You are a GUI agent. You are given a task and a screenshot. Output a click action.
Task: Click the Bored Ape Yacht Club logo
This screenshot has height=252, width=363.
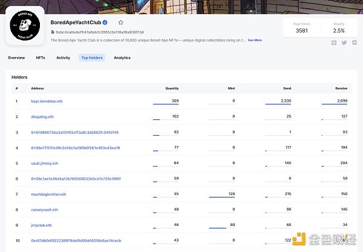[x=25, y=27]
